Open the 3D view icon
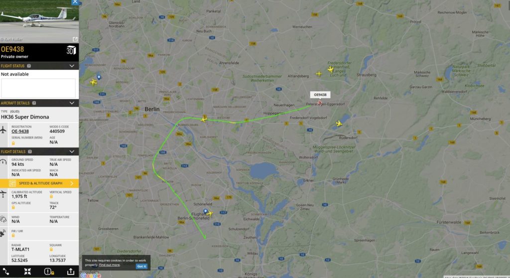Image resolution: width=510 pixels, height=278 pixels. [71, 50]
